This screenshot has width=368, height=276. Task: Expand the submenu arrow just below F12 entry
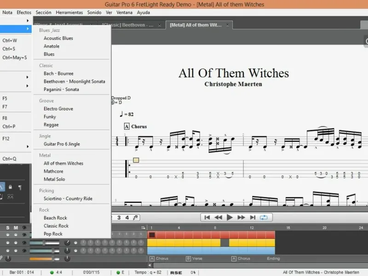(28, 147)
